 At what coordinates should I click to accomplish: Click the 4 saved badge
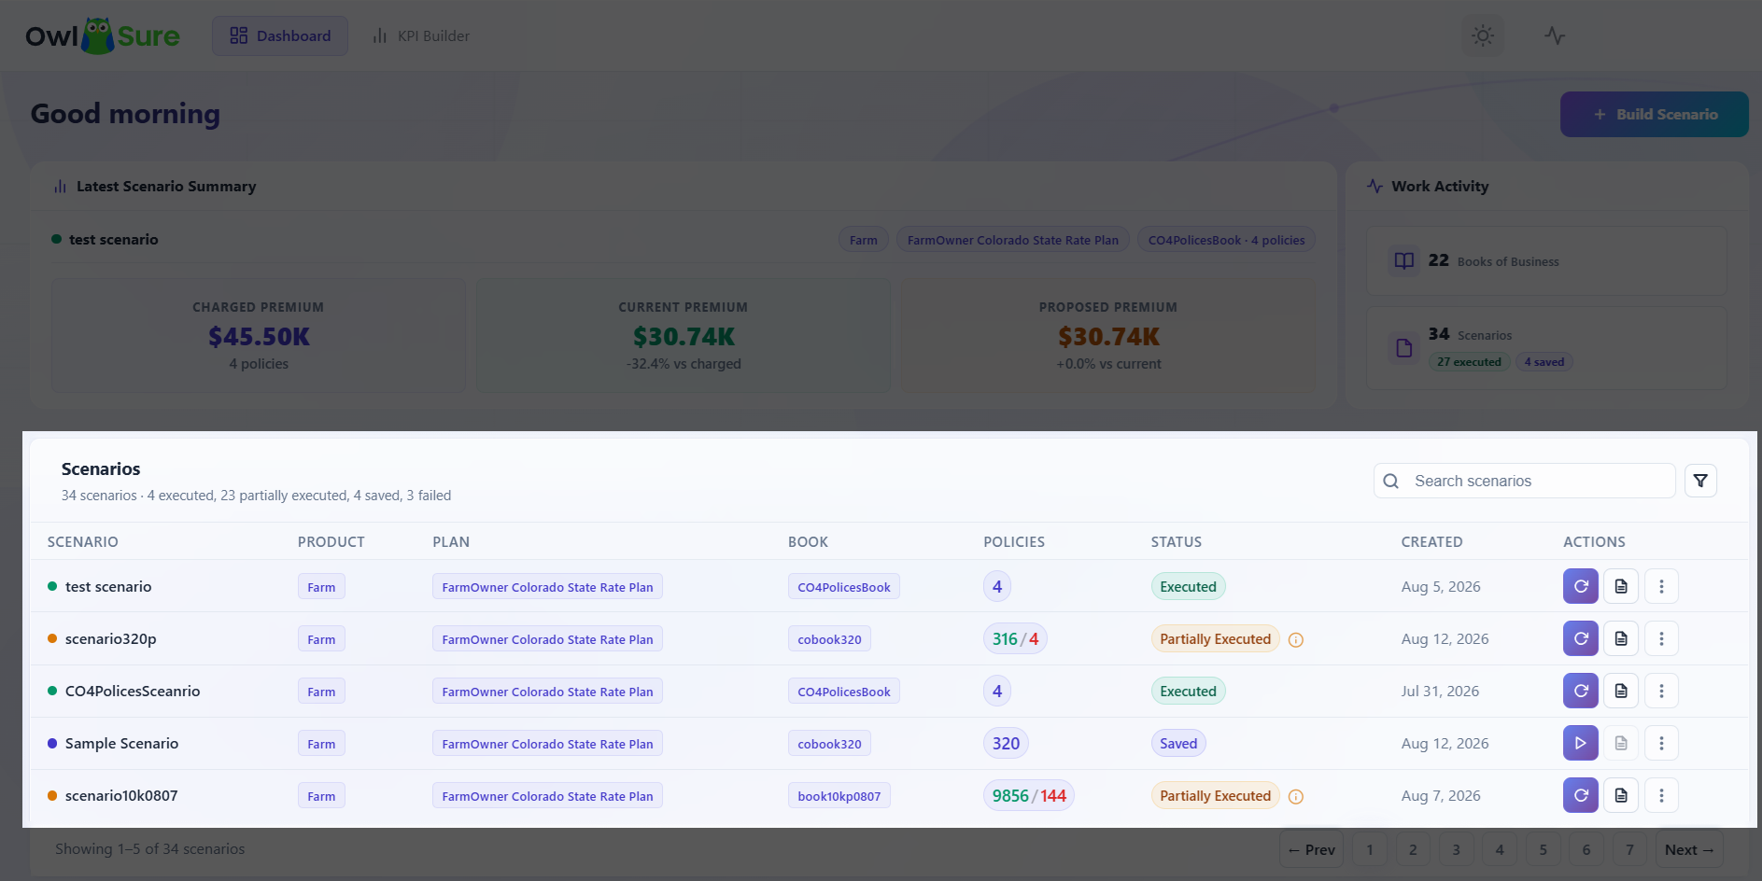pyautogui.click(x=1544, y=362)
